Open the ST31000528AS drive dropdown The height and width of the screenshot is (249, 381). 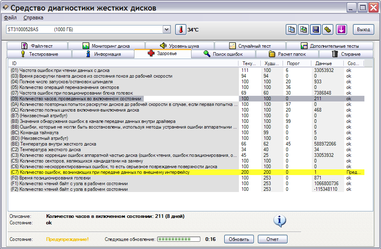(166, 30)
